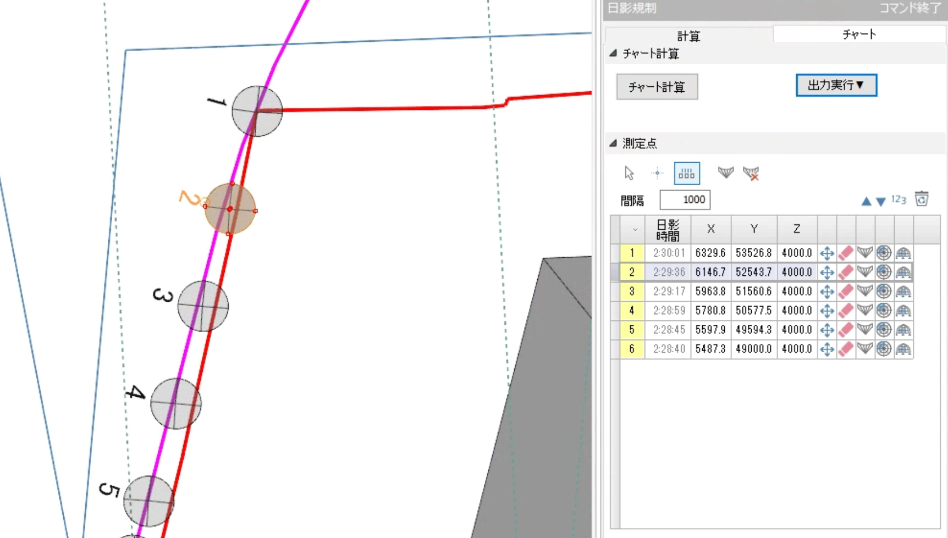The image size is (948, 538).
Task: Click the shadow time 2:28:40
Action: (x=669, y=350)
